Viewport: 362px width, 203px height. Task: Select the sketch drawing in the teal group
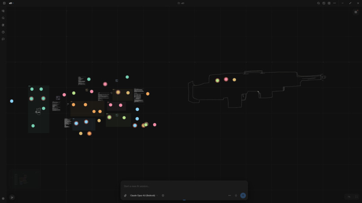[38, 111]
